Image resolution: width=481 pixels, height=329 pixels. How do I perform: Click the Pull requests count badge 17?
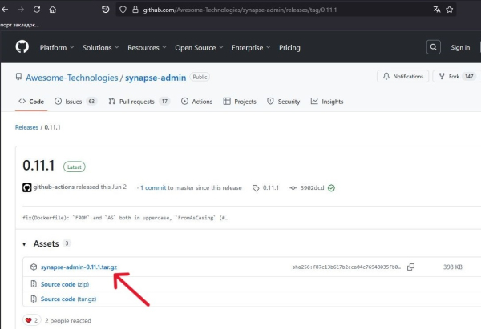coord(164,102)
